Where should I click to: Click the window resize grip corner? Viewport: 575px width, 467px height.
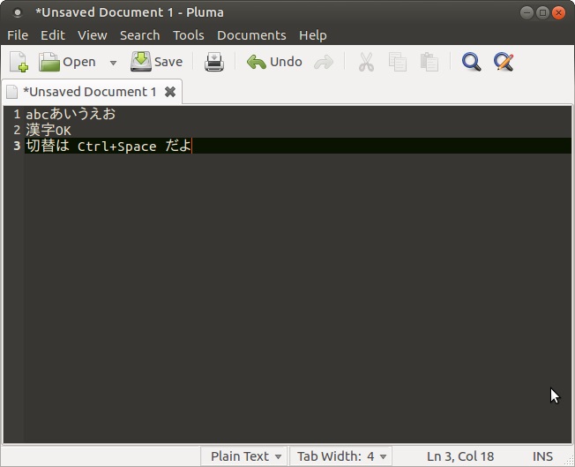tap(570, 462)
